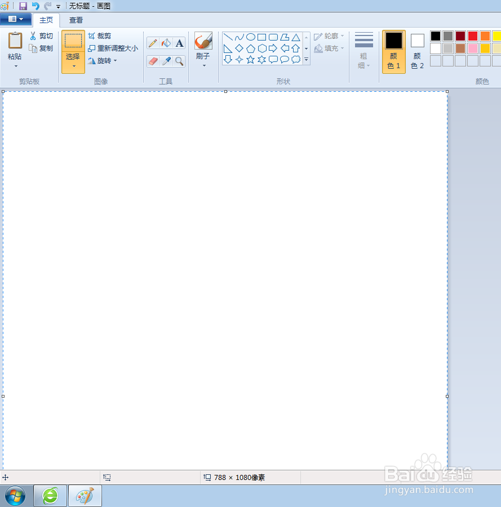Screen dimensions: 501x507
Task: Select the Text tool
Action: (179, 43)
